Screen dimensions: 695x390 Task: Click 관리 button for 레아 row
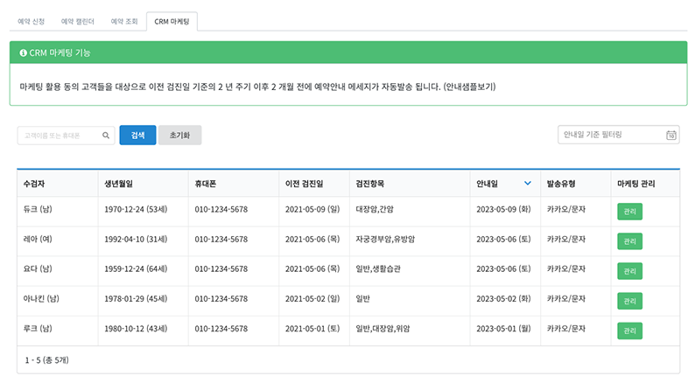pyautogui.click(x=629, y=241)
